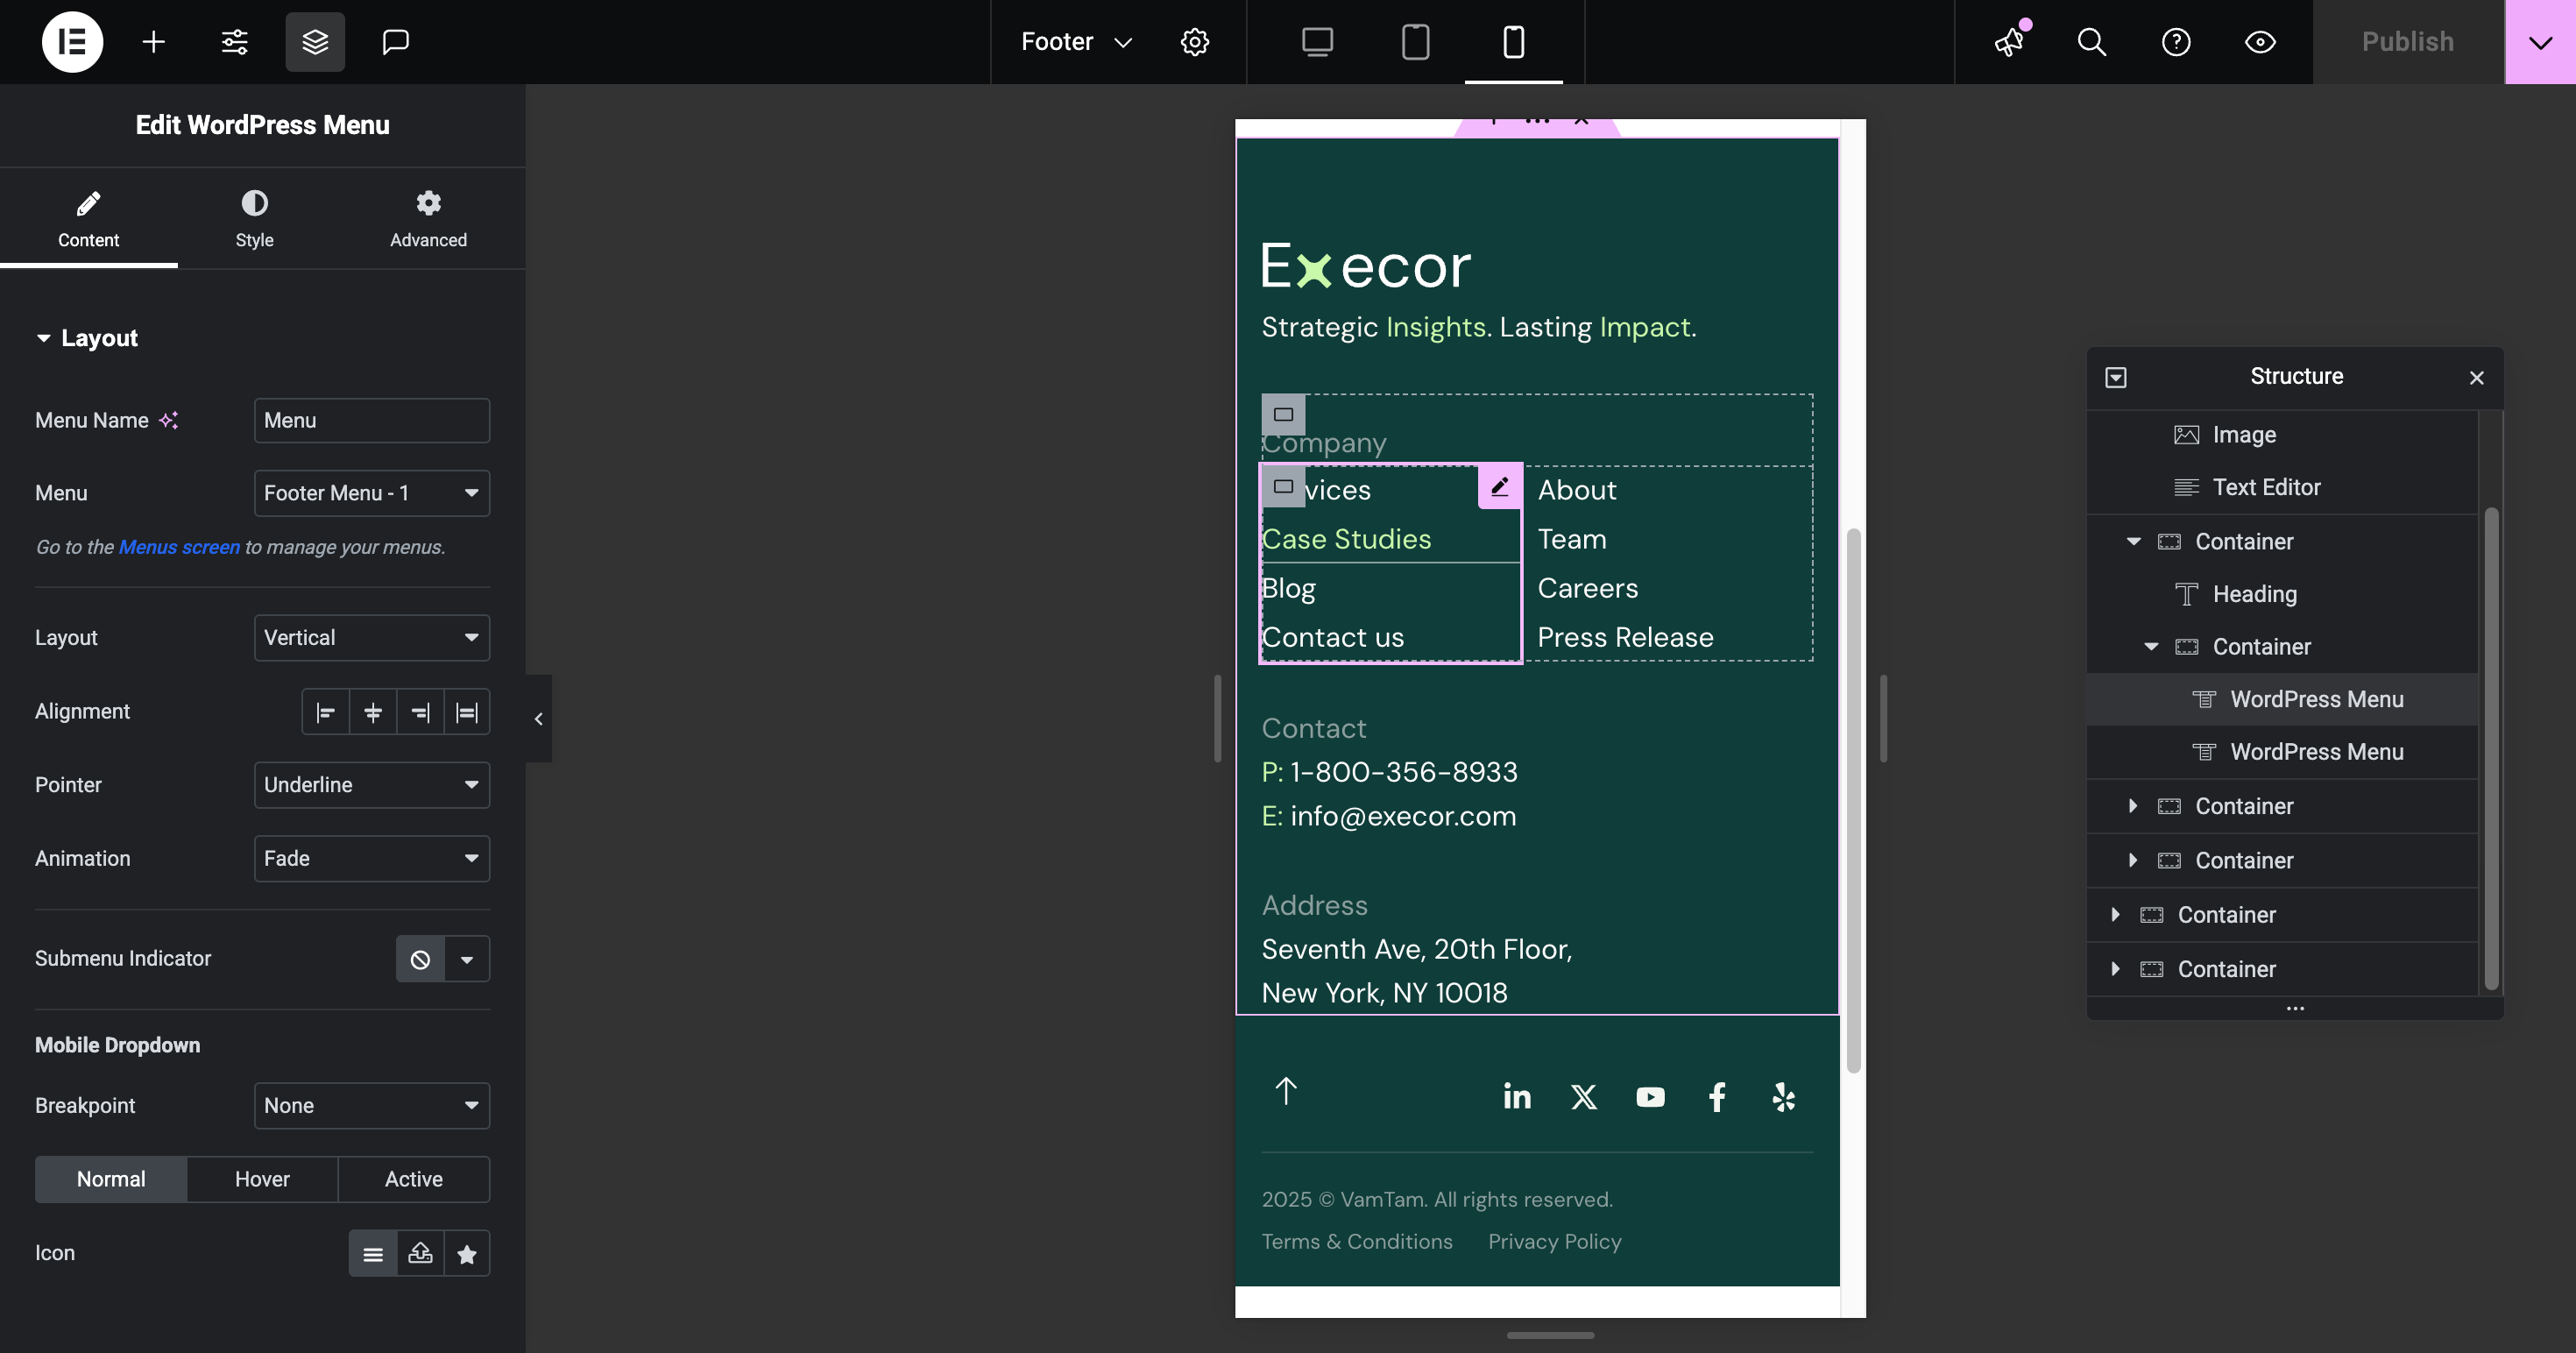Viewport: 2576px width, 1353px height.
Task: Open Site Settings sliders icon
Action: coord(234,42)
